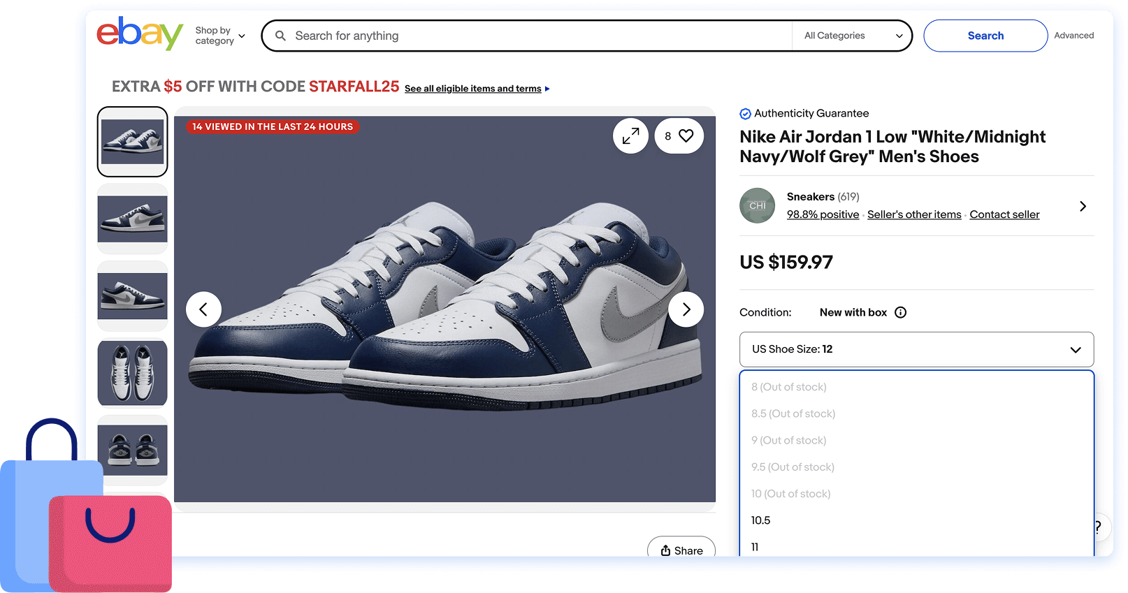
Task: Open the Sneakers seller name link
Action: (811, 197)
